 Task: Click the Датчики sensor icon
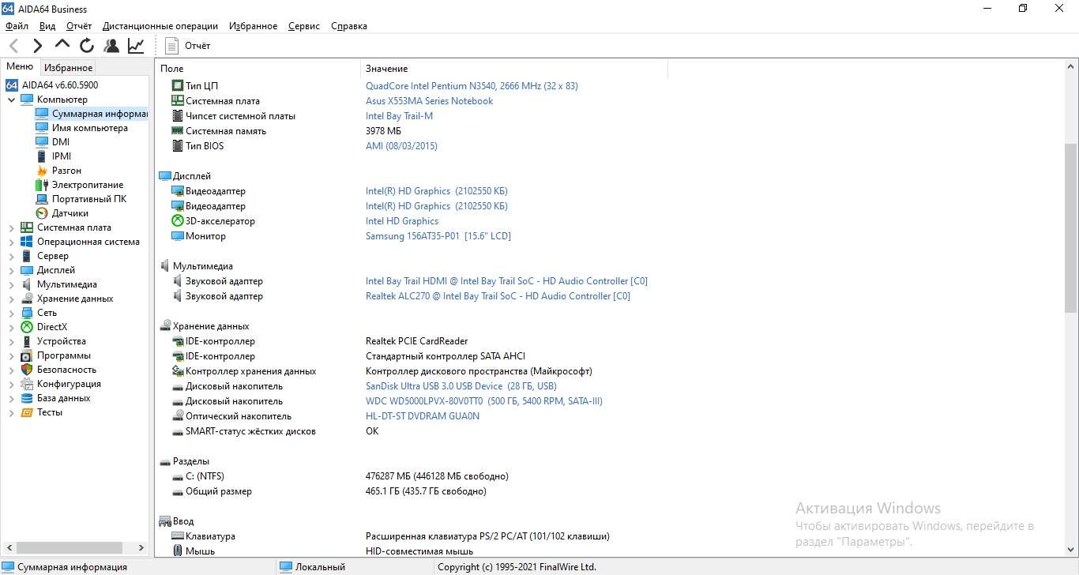[42, 213]
